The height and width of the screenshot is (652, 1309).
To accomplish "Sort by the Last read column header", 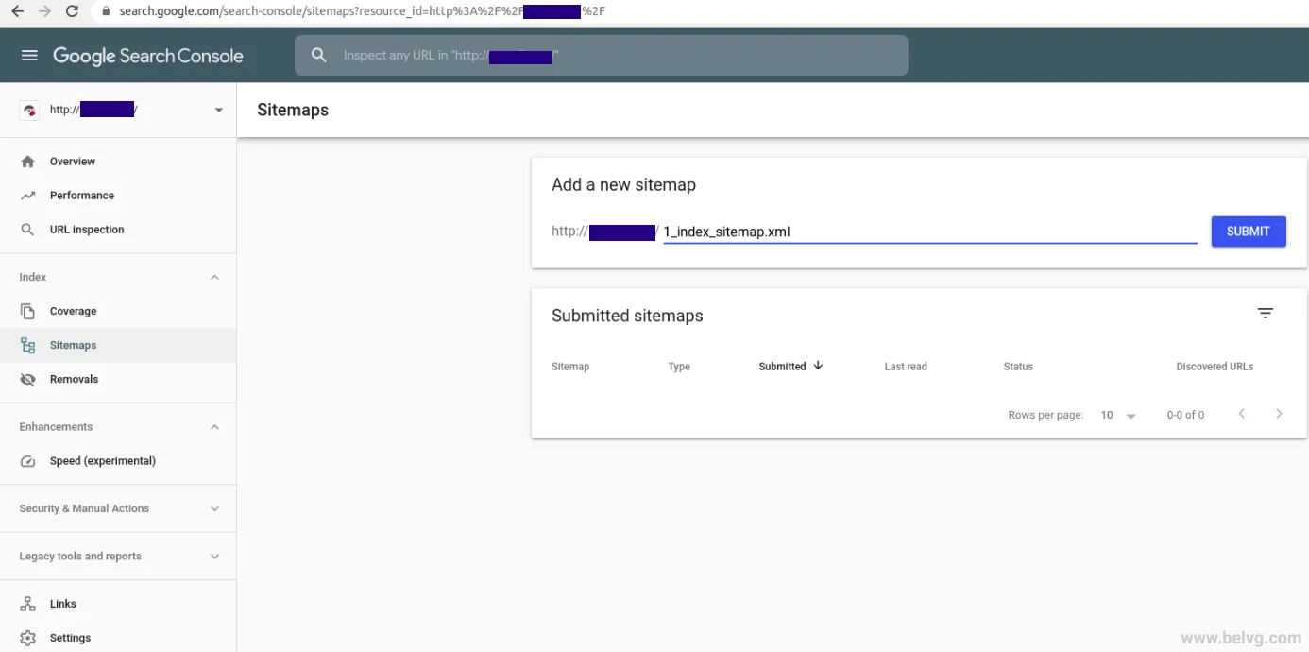I will pyautogui.click(x=906, y=367).
